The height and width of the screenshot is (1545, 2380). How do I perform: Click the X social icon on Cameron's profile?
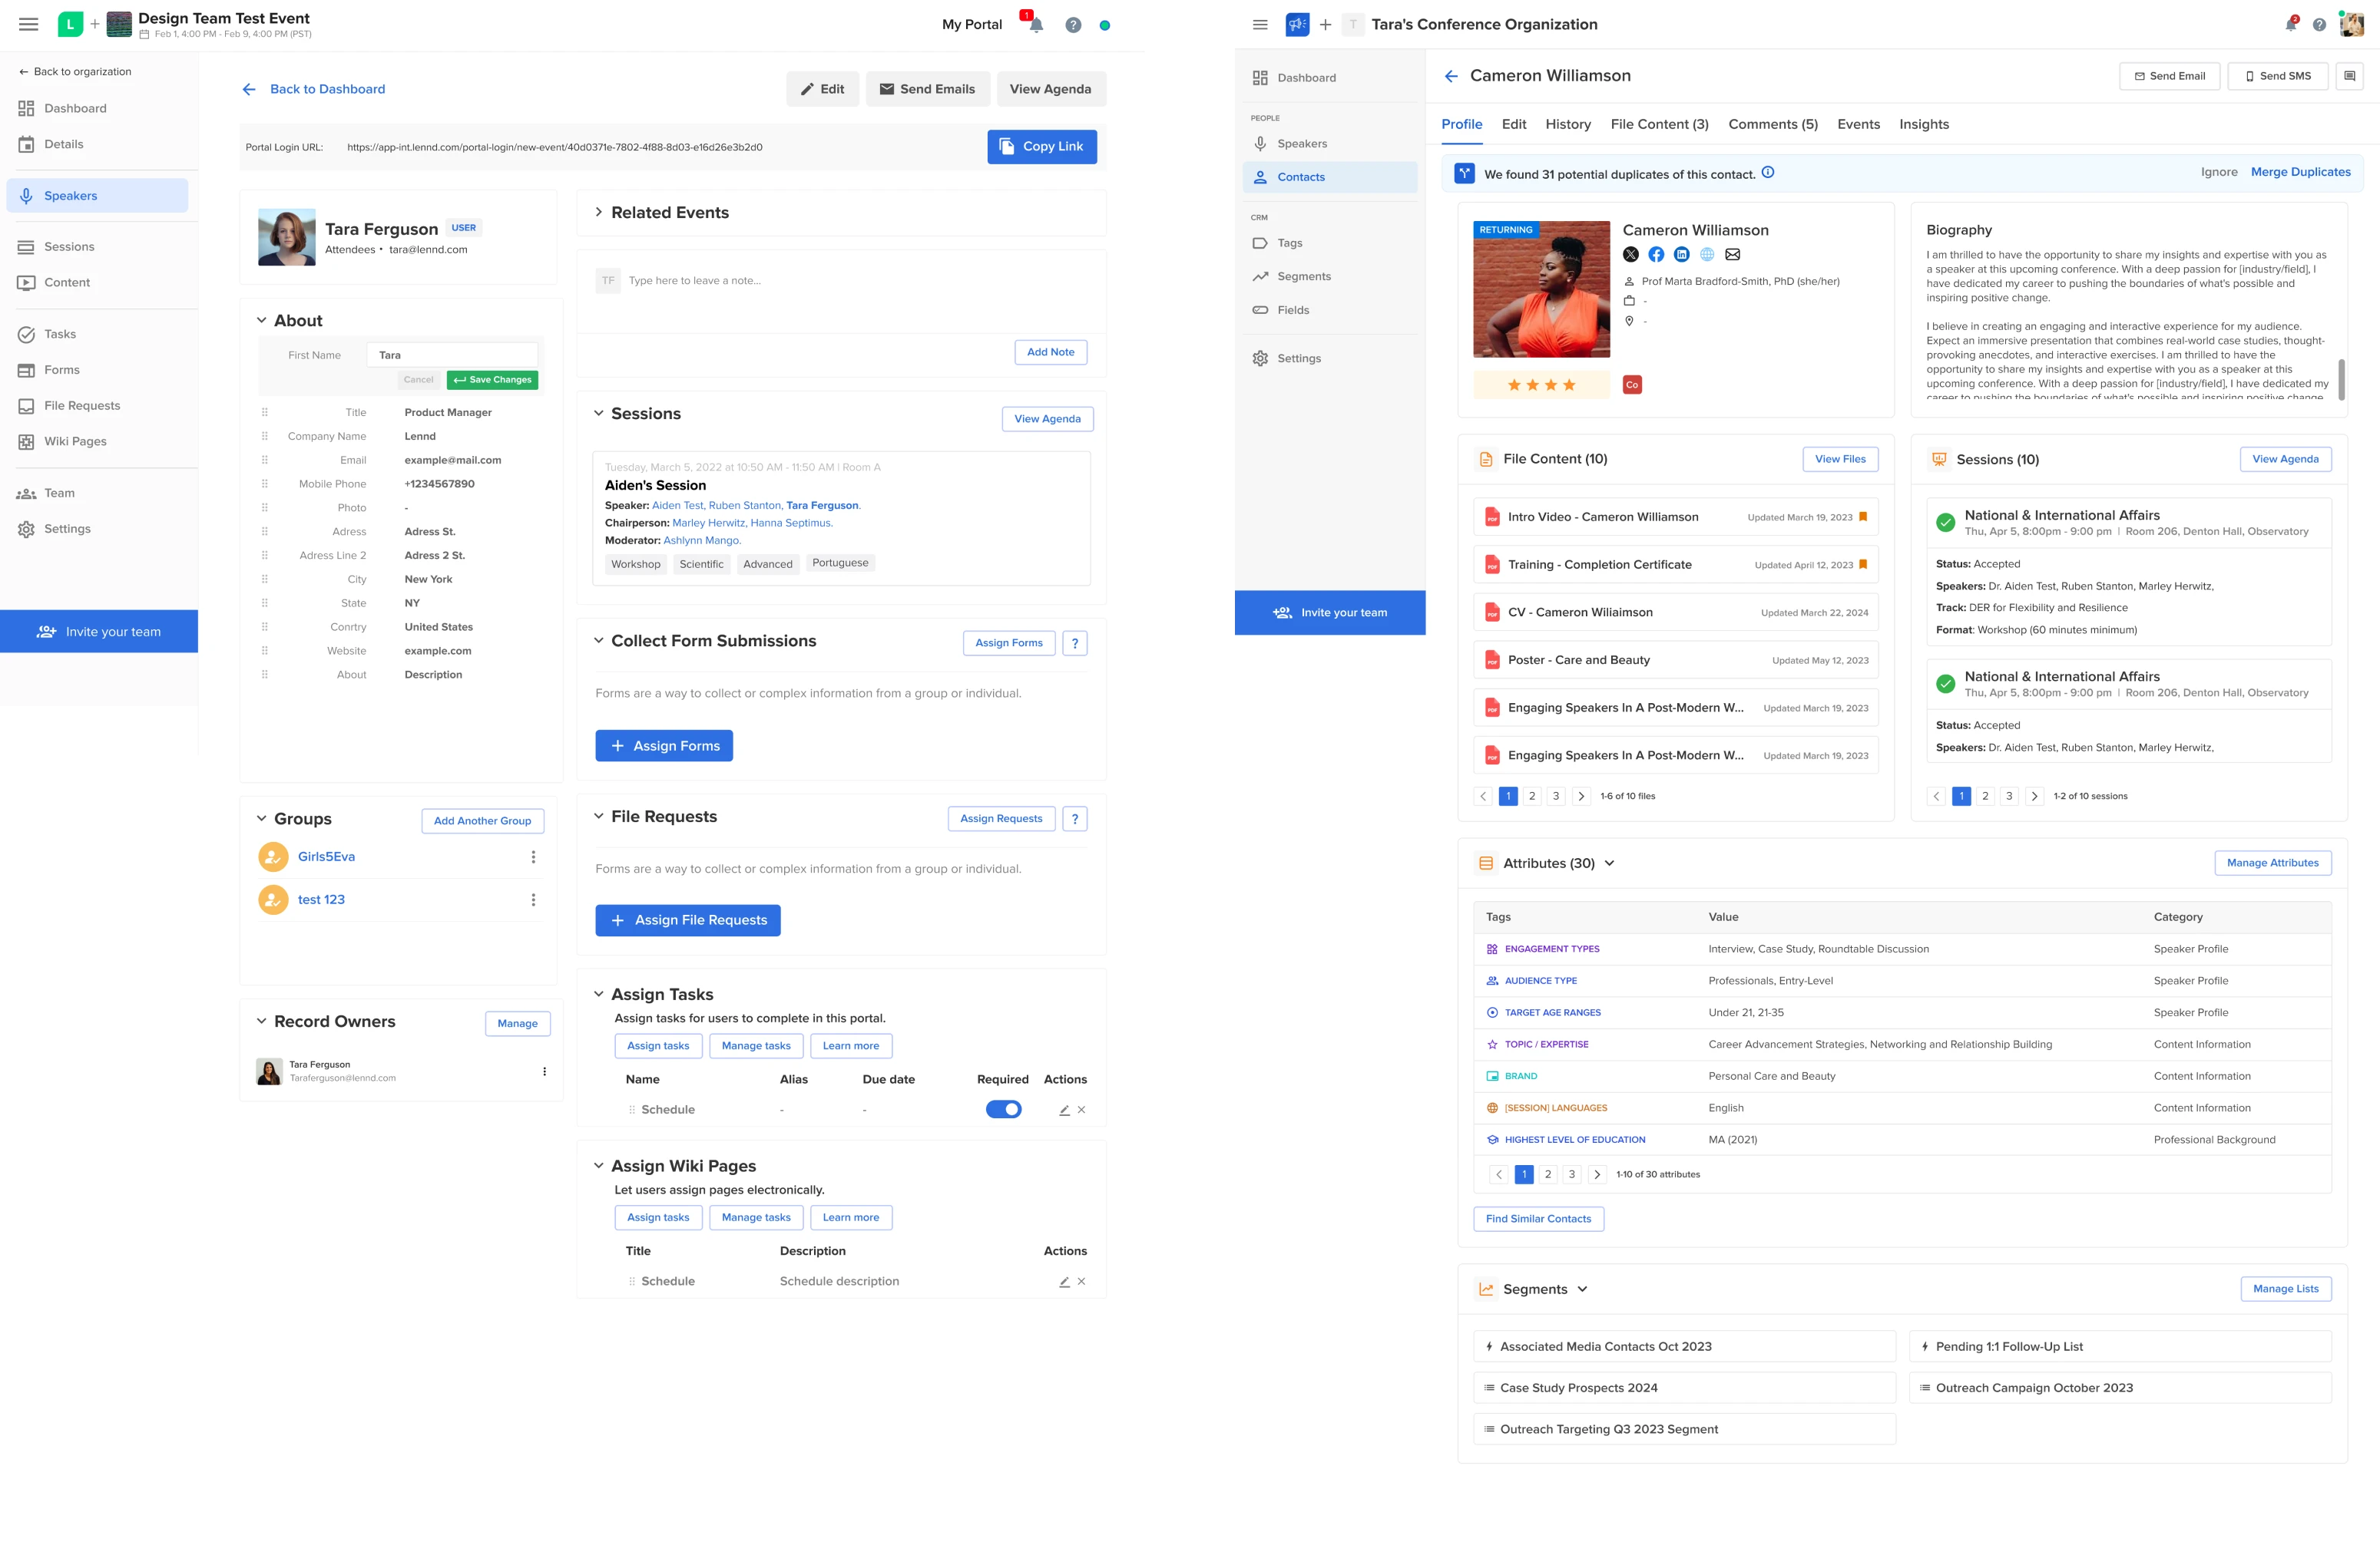tap(1631, 255)
